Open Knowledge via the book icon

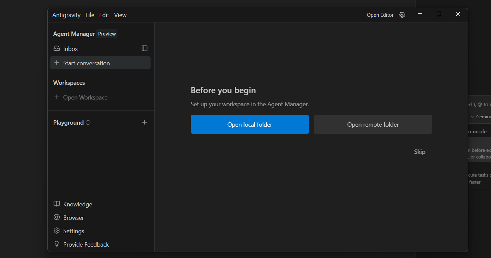[57, 204]
